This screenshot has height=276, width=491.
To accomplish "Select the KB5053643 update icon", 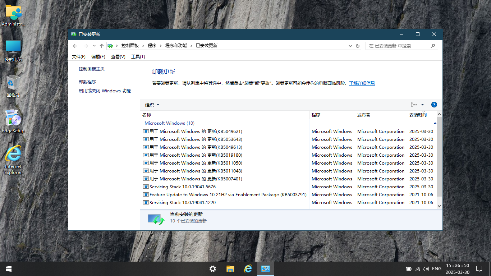I will (x=146, y=139).
